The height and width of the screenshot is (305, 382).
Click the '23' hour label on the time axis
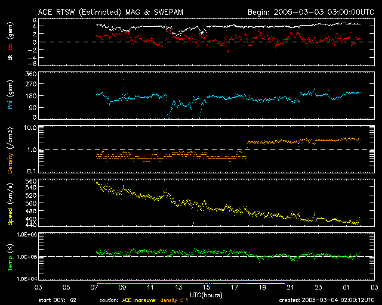(318, 287)
